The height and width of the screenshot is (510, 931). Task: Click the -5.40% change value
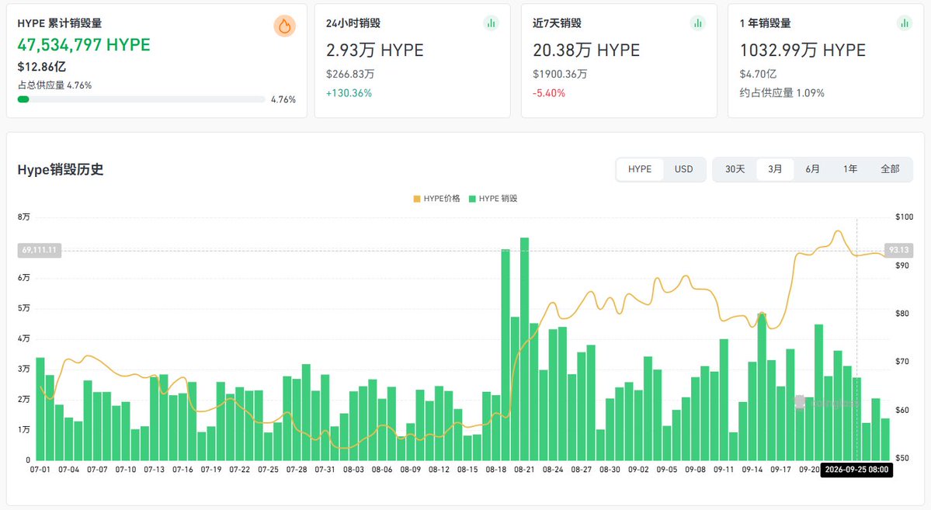pos(549,92)
